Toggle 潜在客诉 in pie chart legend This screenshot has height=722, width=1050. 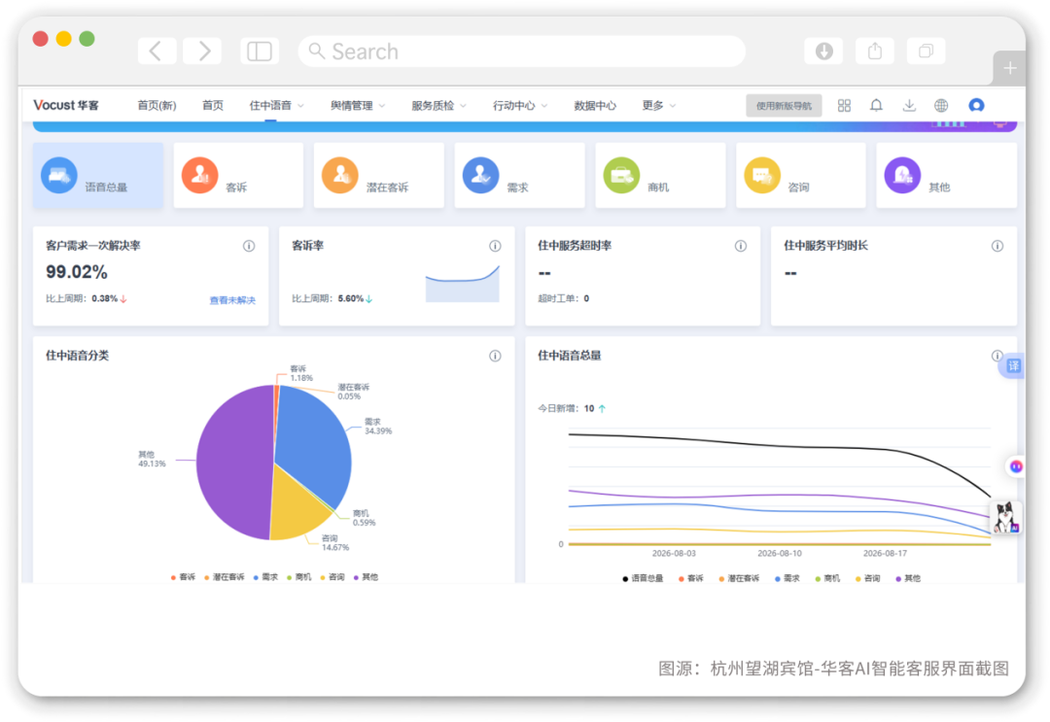click(x=225, y=577)
